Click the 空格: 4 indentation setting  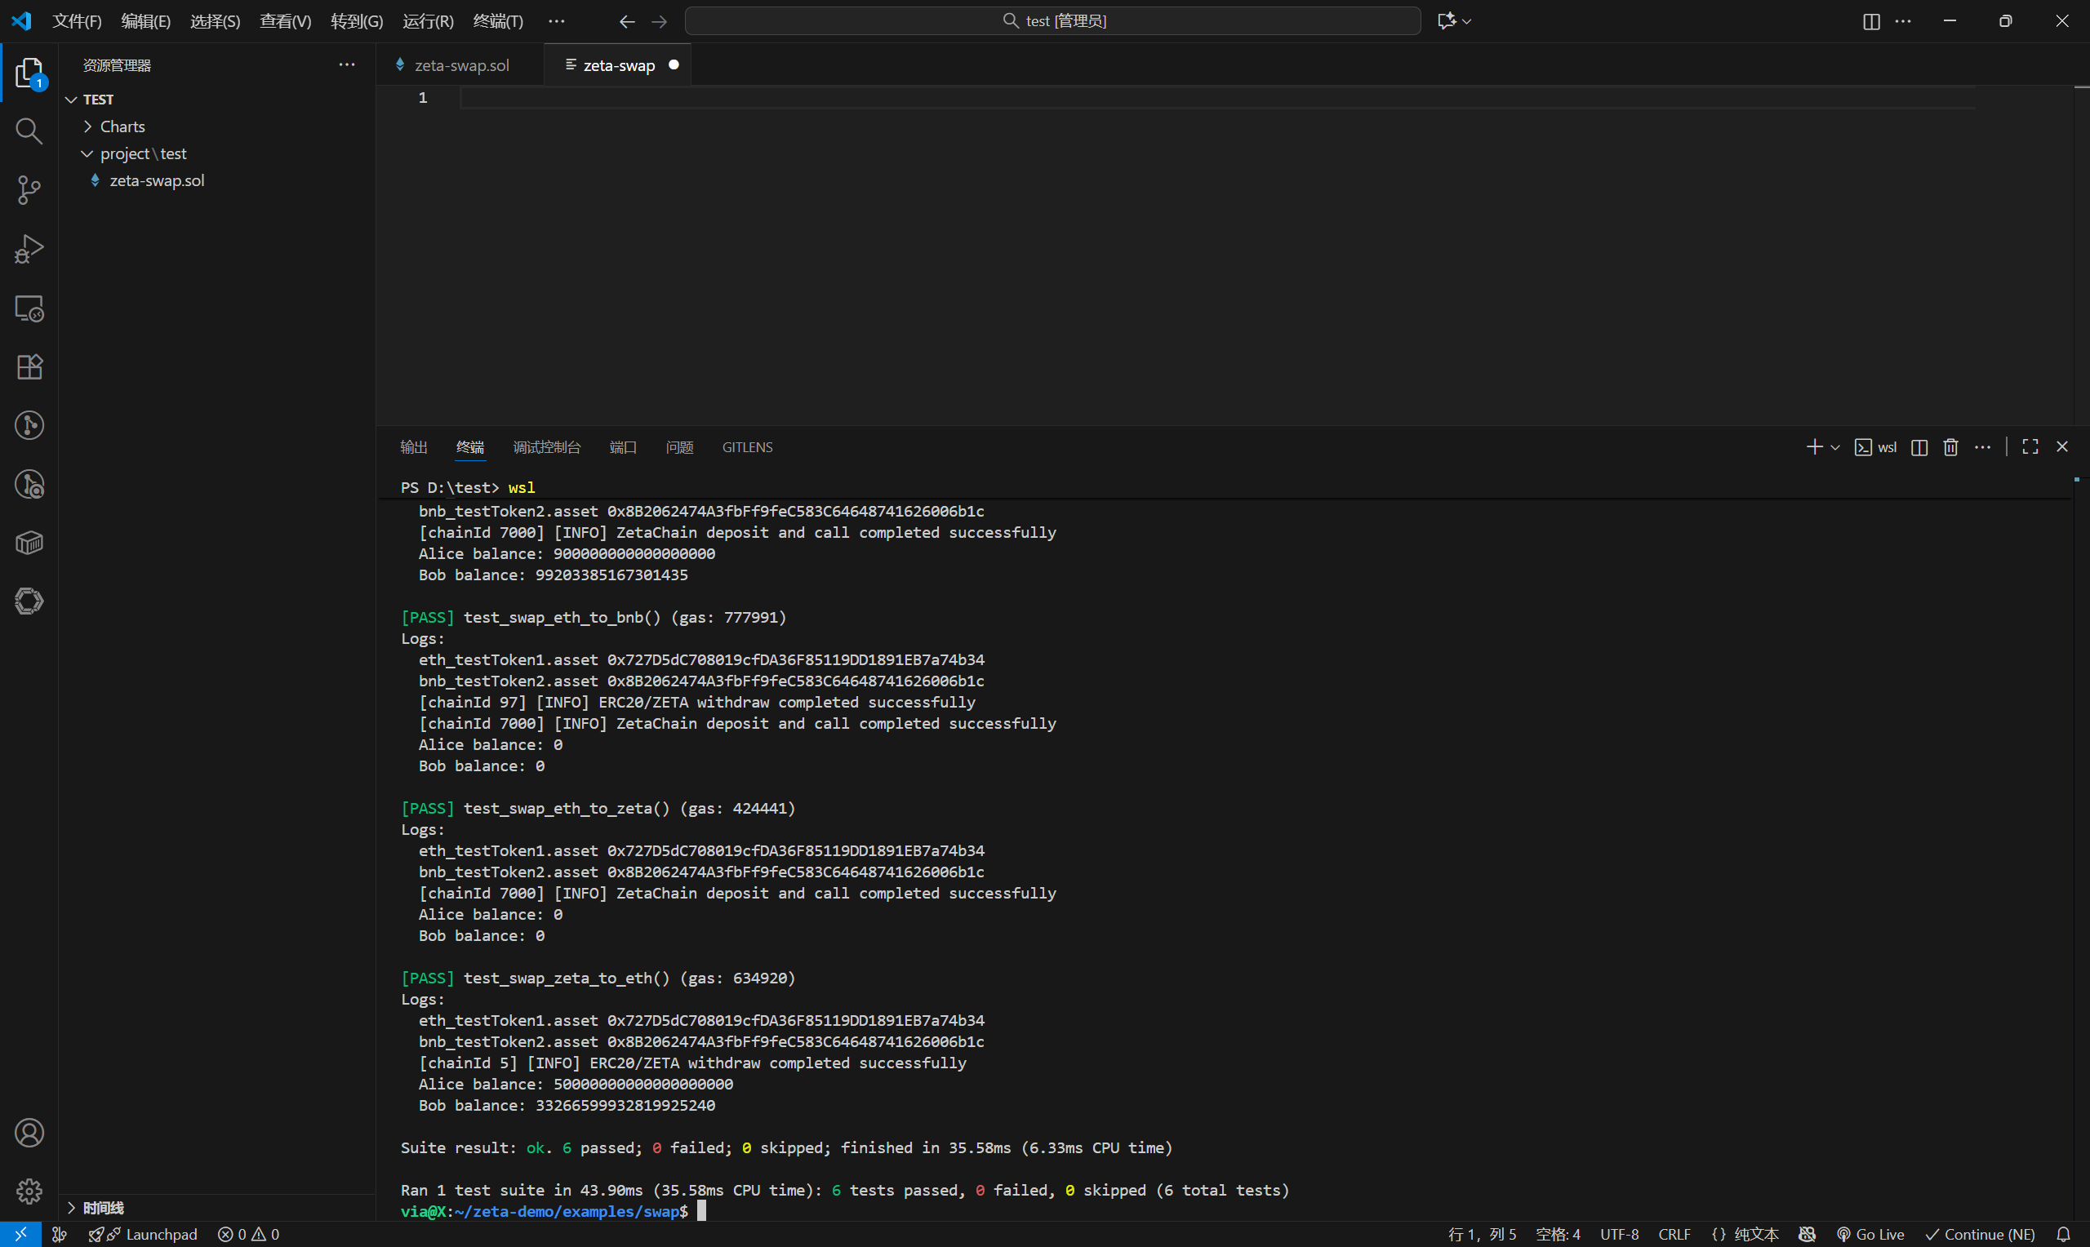[x=1558, y=1235]
